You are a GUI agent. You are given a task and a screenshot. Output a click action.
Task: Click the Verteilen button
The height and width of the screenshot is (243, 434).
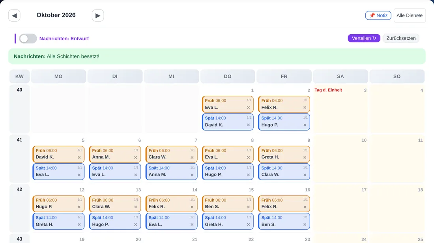tap(364, 38)
